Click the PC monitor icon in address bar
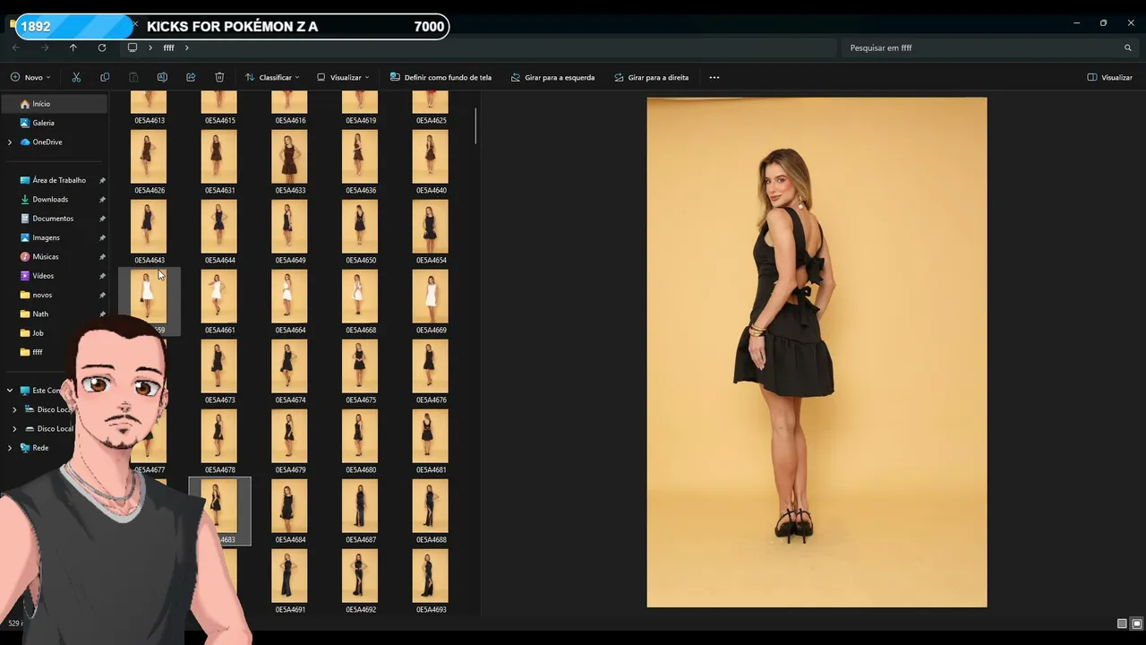The width and height of the screenshot is (1146, 645). point(133,47)
